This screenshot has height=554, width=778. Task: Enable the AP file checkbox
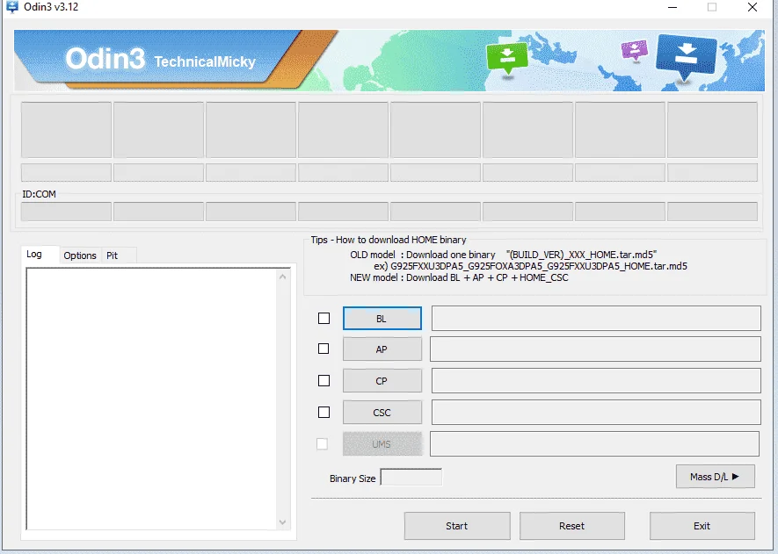pyautogui.click(x=324, y=349)
